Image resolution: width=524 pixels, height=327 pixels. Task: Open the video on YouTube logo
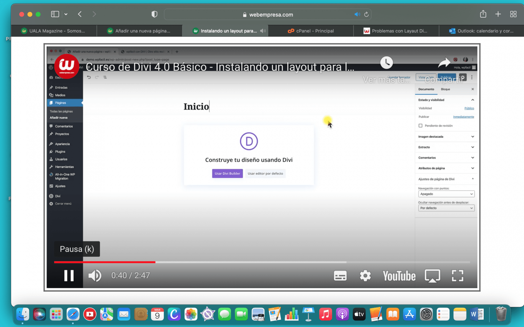point(399,276)
